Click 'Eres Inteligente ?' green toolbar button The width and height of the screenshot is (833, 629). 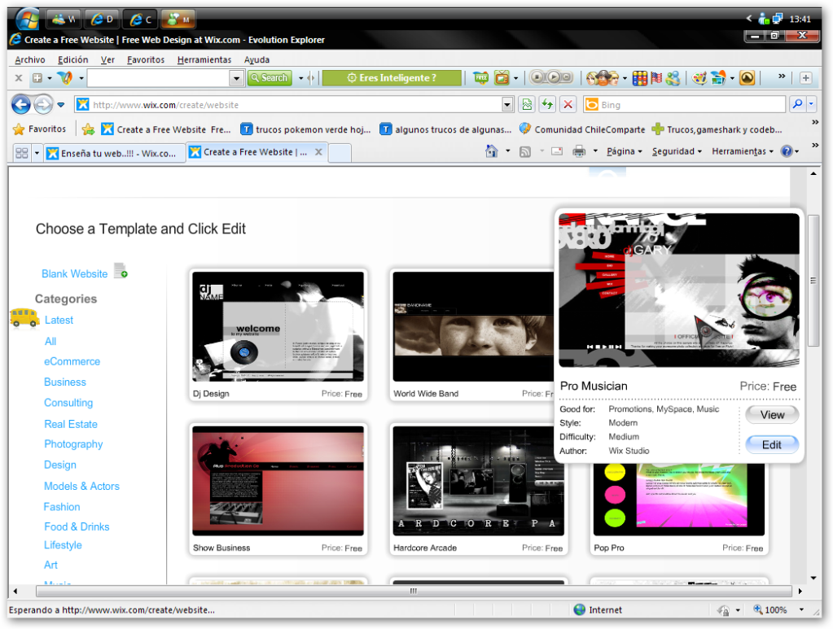(x=392, y=78)
